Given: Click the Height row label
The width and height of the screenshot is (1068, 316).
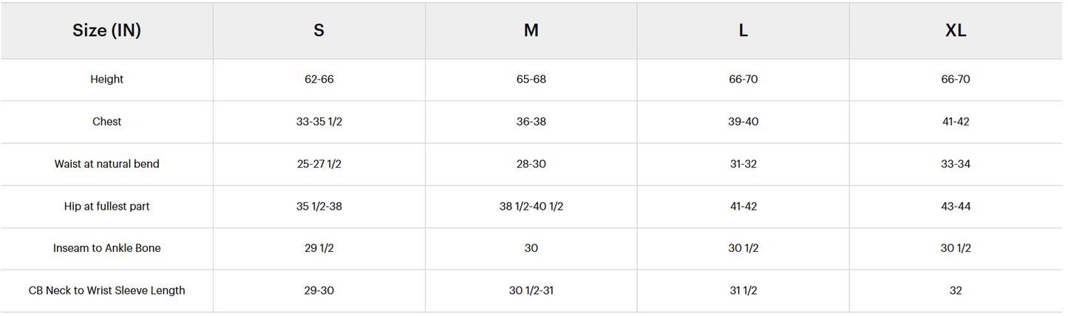Looking at the screenshot, I should 107,80.
